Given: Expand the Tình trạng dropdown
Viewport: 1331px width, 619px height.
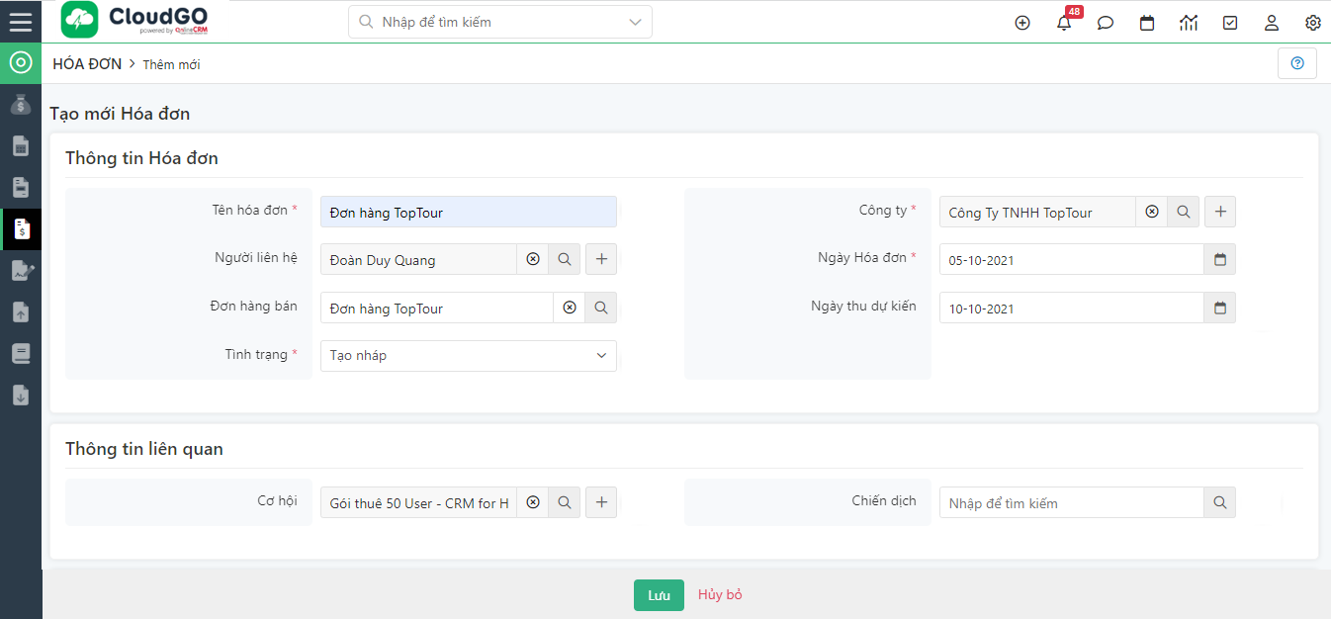Looking at the screenshot, I should [601, 356].
